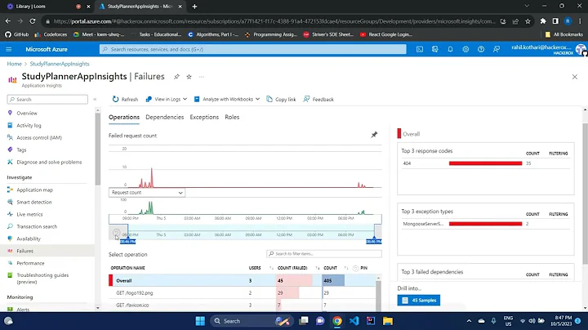
Task: Open Overview in the left menu
Action: (x=27, y=113)
